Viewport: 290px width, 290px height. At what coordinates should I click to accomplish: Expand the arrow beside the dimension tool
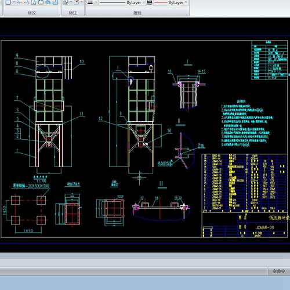click(71, 2)
